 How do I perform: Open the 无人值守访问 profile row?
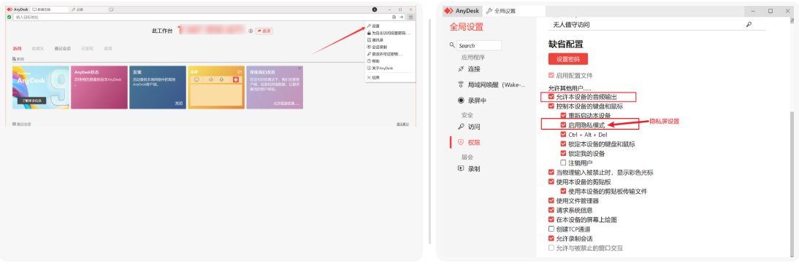pos(657,24)
